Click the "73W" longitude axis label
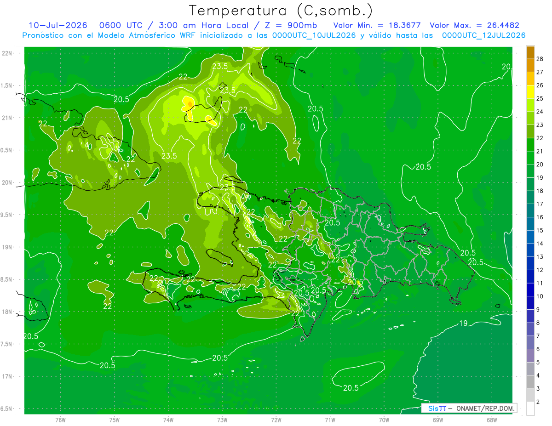 coord(222,420)
